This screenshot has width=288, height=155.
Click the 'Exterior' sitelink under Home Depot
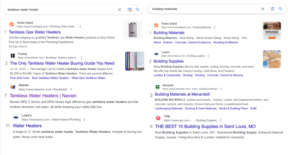(168, 42)
